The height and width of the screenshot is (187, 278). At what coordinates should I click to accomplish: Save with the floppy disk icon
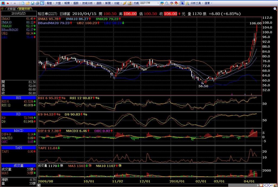33,3
